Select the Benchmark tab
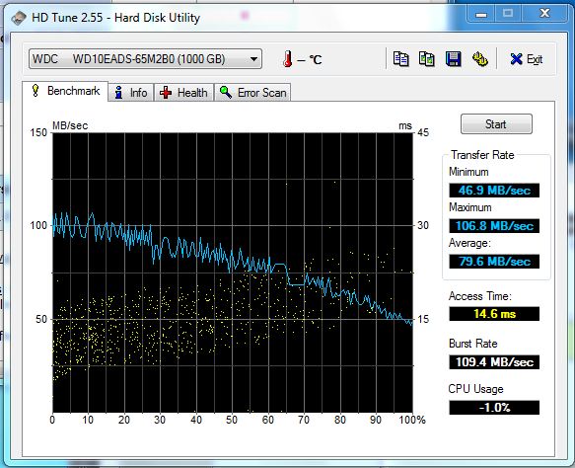575x468 pixels. 65,91
